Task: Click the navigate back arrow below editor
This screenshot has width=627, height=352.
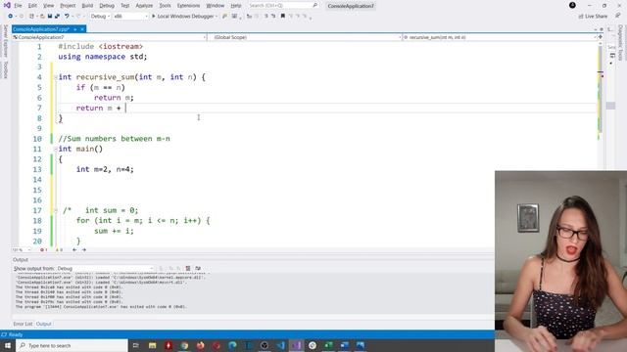Action: [74, 250]
